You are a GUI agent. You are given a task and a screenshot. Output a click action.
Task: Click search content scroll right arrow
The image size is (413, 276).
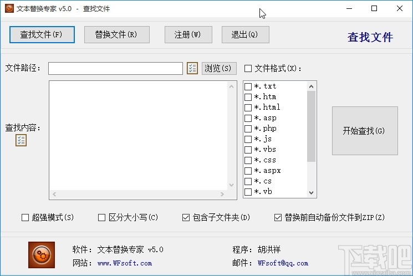[x=222, y=194]
